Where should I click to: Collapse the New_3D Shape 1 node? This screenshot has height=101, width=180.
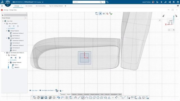point(5,24)
